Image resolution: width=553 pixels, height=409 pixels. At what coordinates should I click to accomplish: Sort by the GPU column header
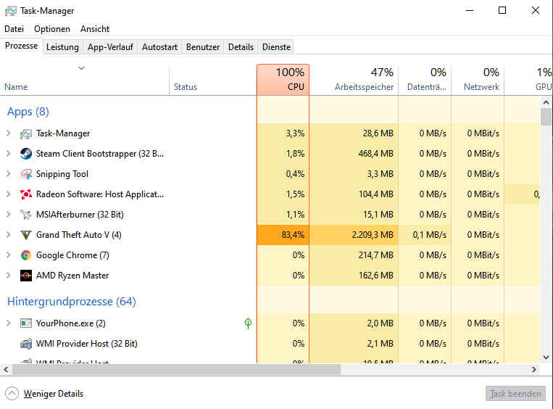pos(528,80)
